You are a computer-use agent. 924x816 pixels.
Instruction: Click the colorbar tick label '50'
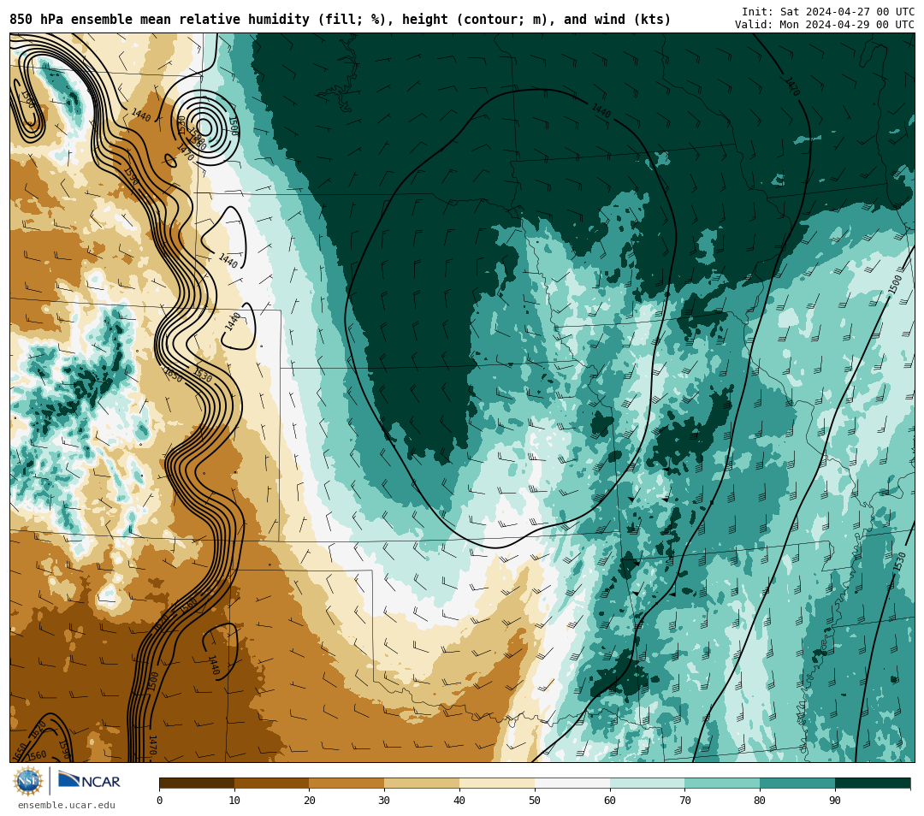[535, 800]
